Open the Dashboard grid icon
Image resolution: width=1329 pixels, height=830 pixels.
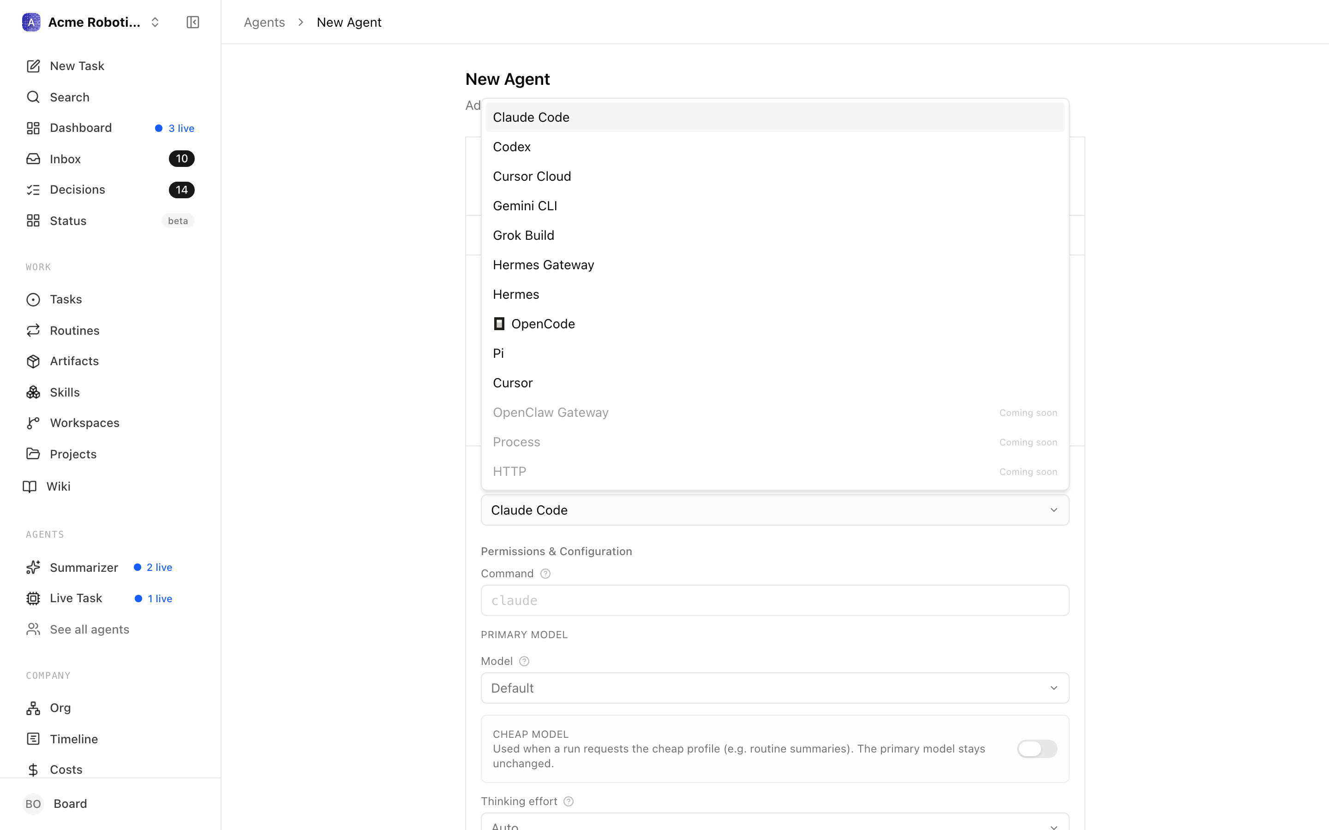tap(33, 128)
